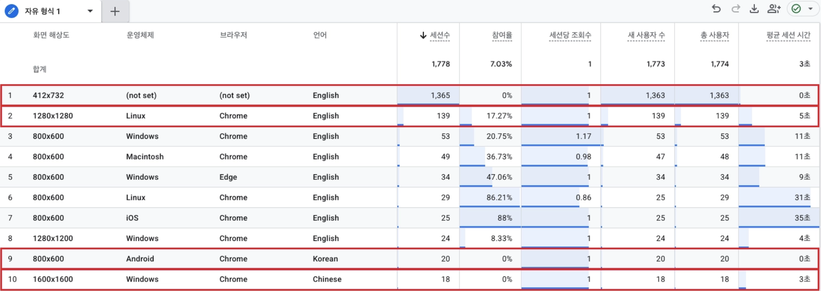Click the 운영체제 dimension header
Image resolution: width=821 pixels, height=291 pixels.
140,35
